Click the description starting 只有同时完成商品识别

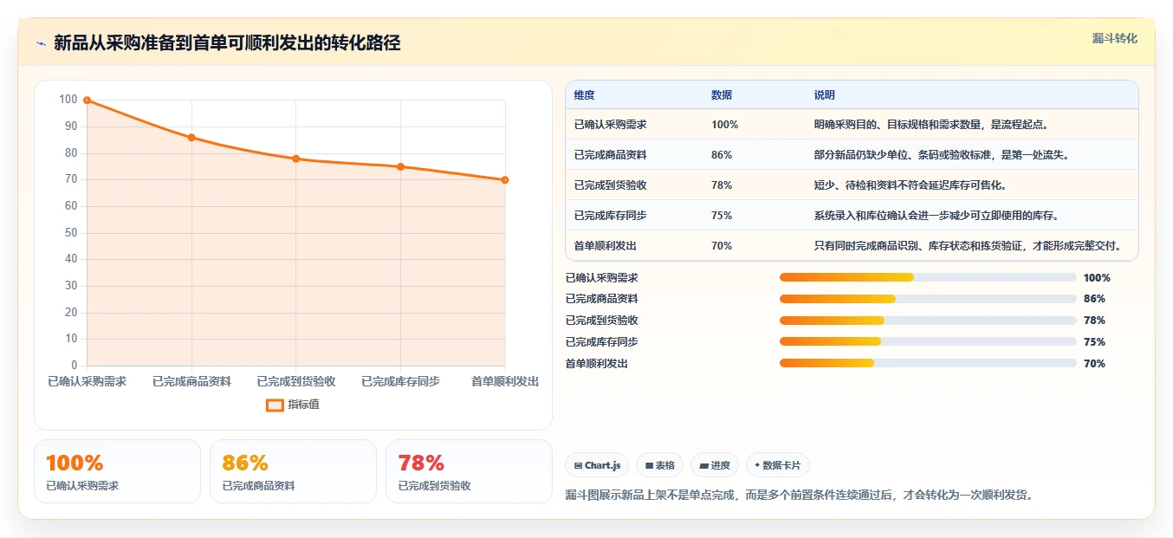(969, 246)
